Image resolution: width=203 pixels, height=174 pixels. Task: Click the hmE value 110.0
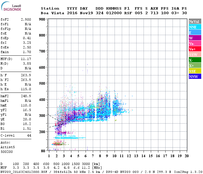click(x=26, y=105)
